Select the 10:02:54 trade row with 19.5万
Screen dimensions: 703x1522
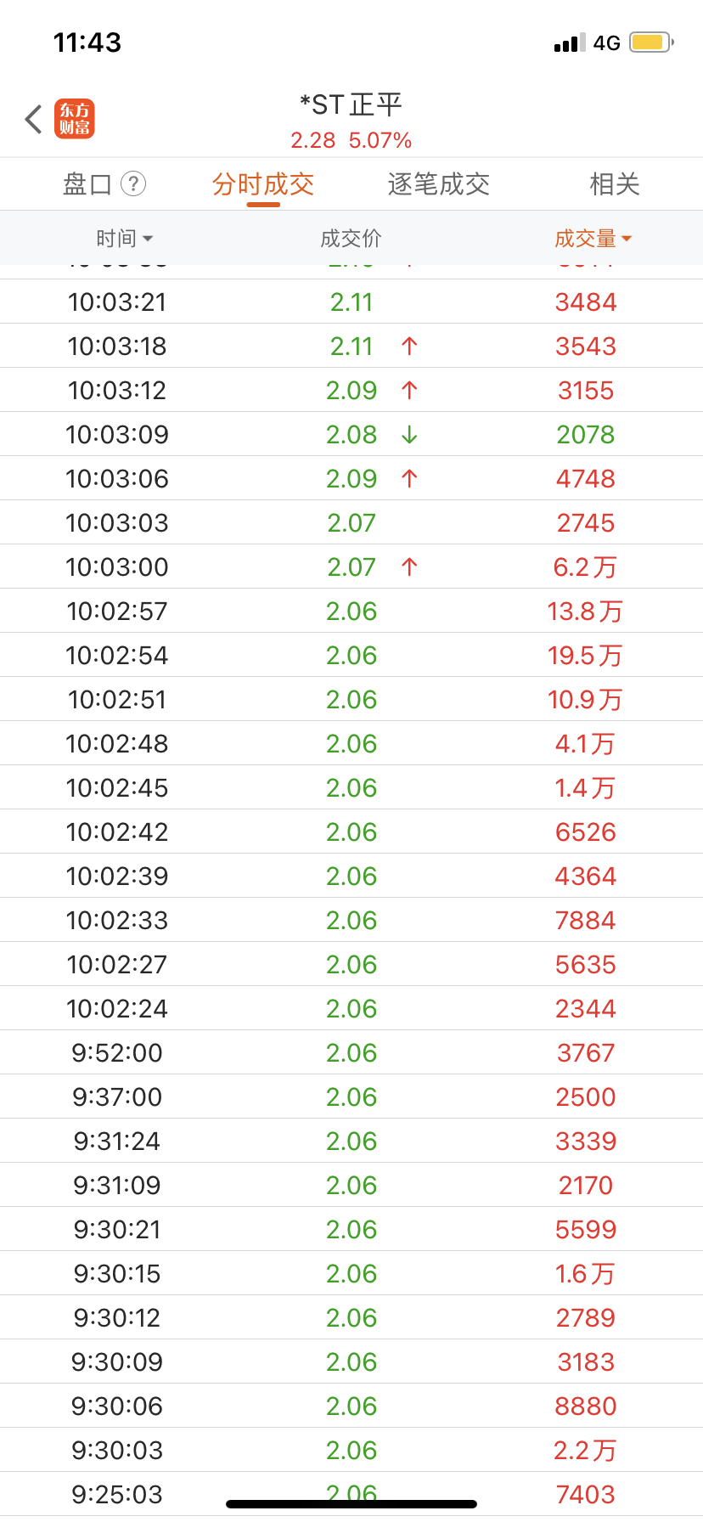pos(351,655)
